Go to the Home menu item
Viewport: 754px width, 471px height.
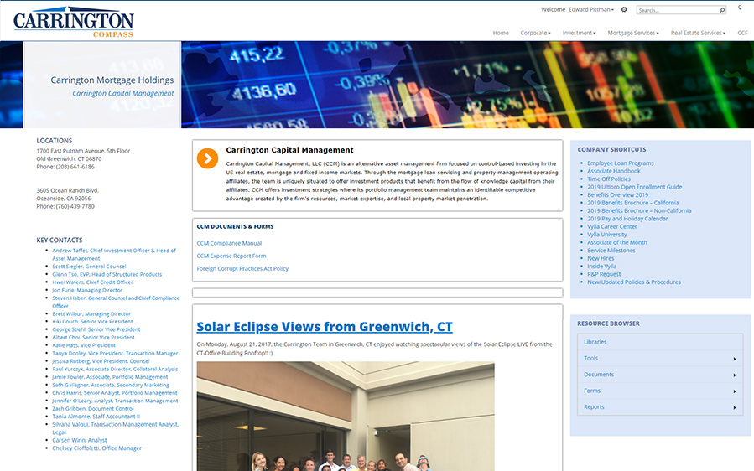tap(501, 34)
